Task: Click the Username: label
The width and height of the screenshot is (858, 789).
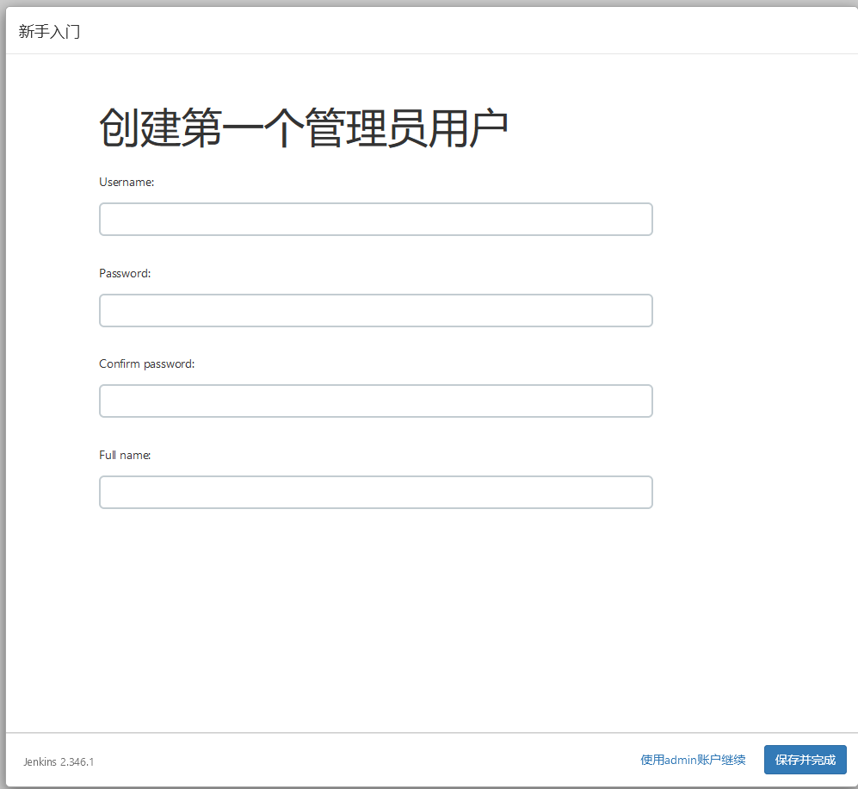Action: tap(127, 182)
